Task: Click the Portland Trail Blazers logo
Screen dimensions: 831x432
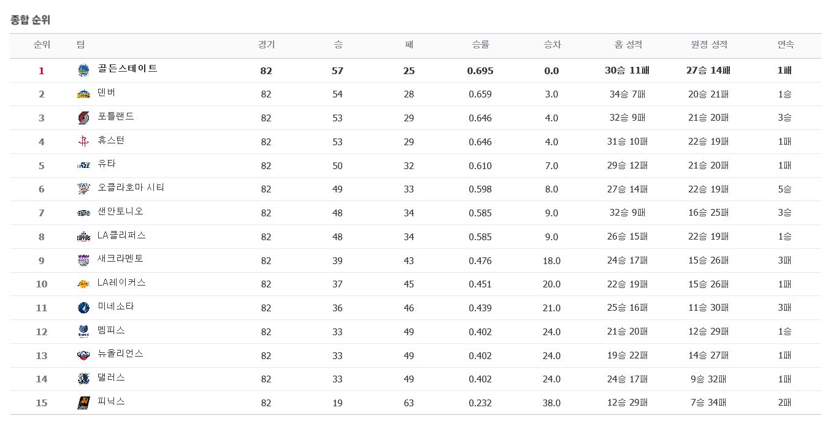Action: point(83,118)
